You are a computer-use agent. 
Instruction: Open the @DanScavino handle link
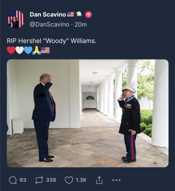click(50, 24)
